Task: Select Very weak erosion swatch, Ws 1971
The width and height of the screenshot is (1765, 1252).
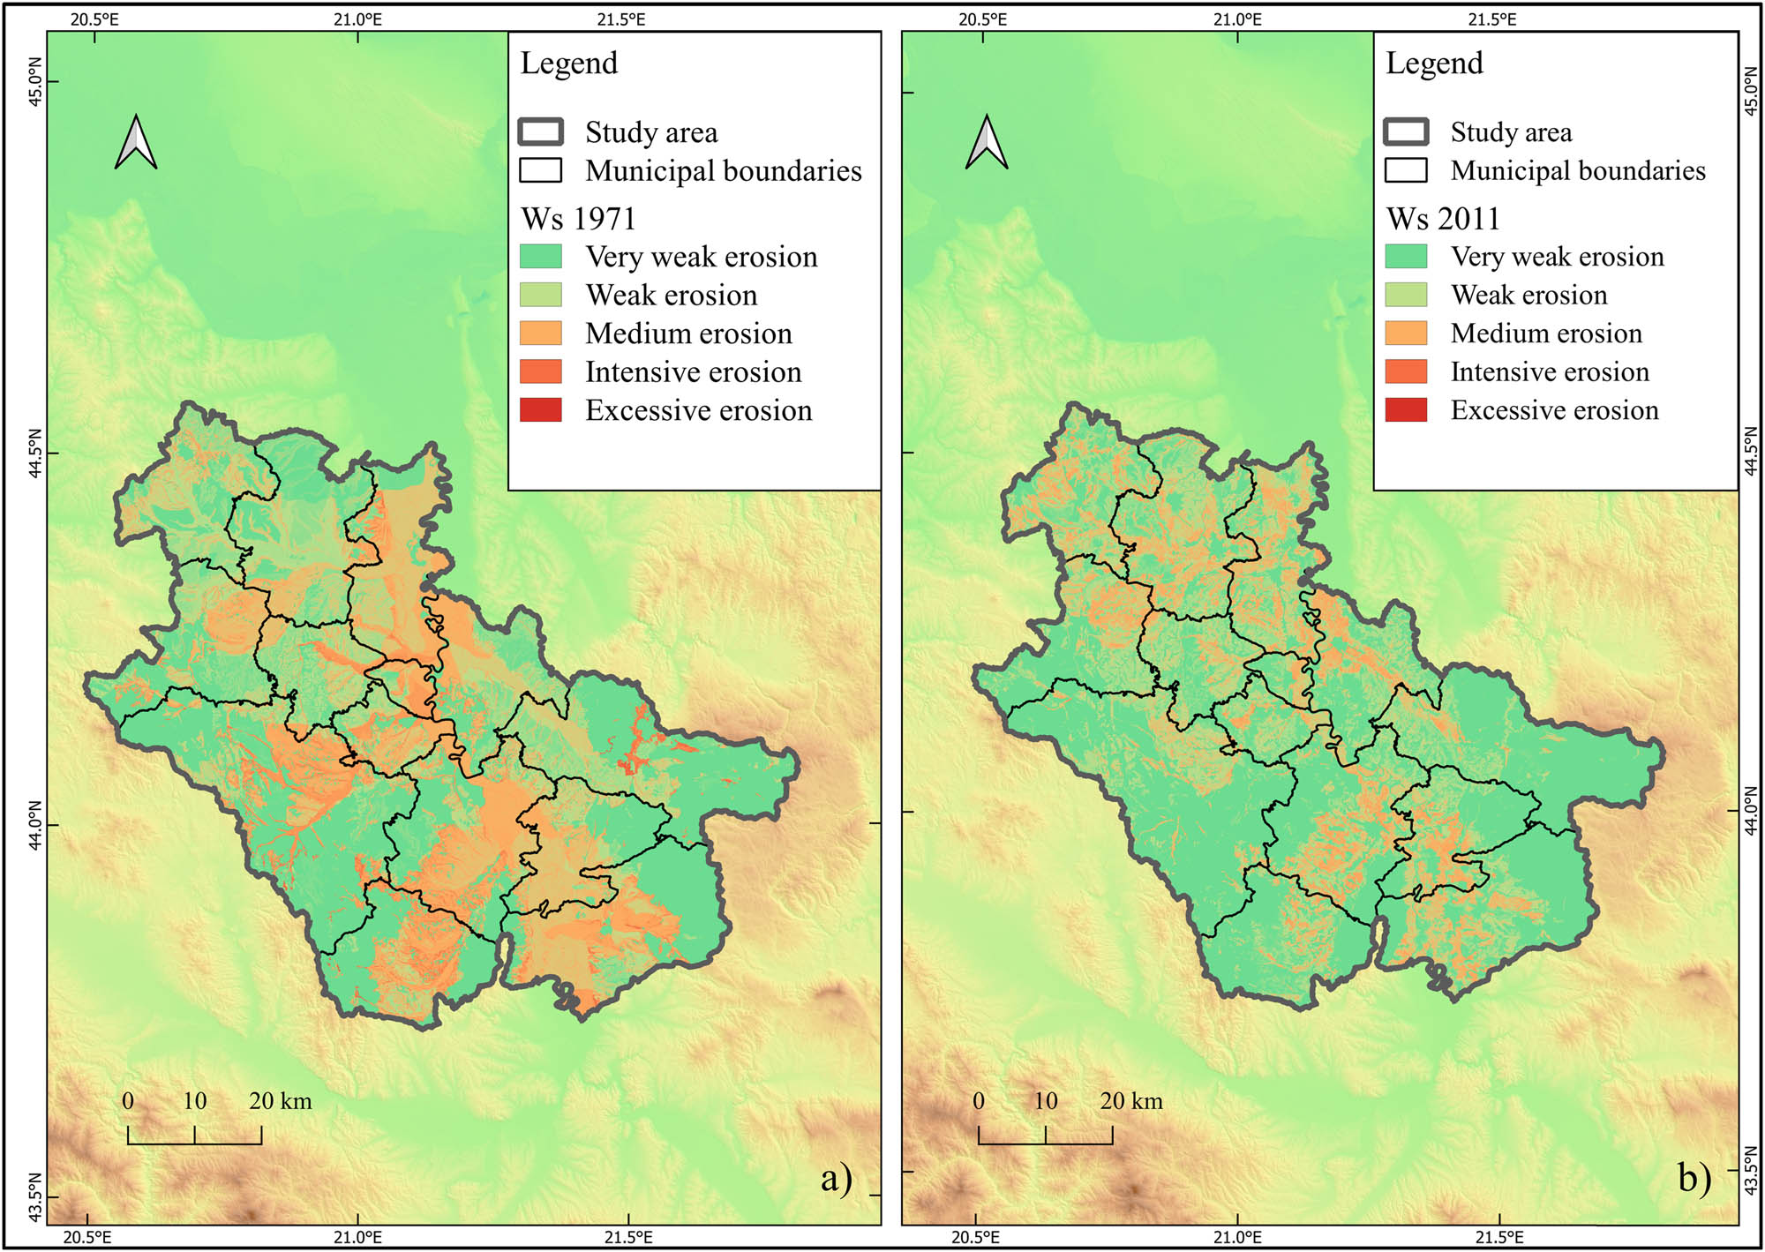Action: (x=540, y=257)
